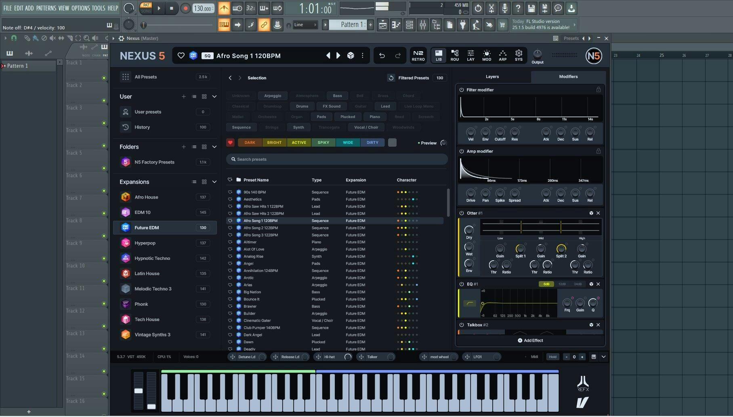The width and height of the screenshot is (733, 417).
Task: Open the Line snap dropdown
Action: tap(305, 25)
